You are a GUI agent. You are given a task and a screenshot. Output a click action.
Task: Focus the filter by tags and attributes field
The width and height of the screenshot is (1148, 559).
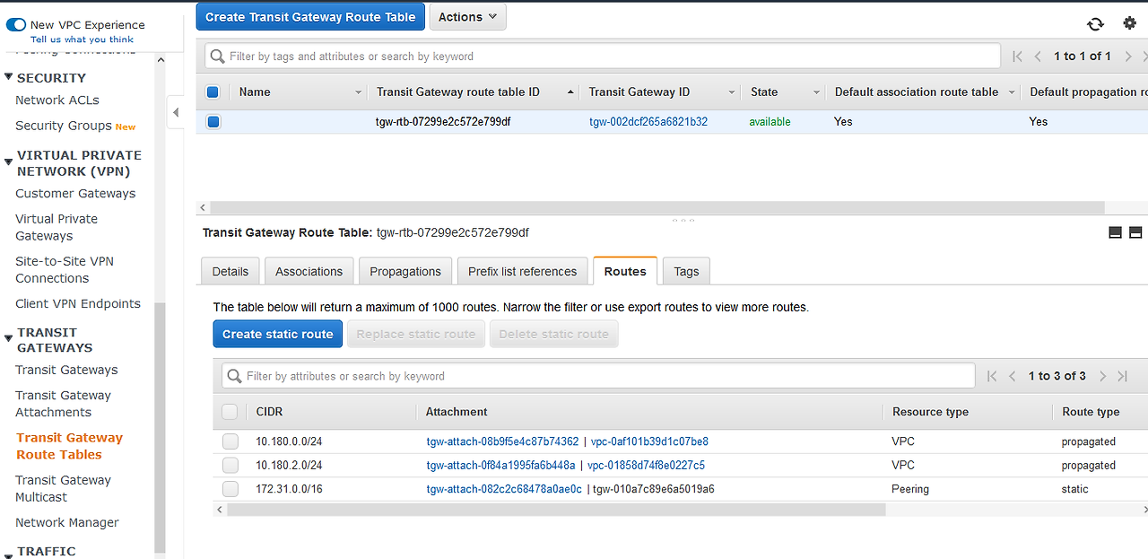pyautogui.click(x=603, y=57)
